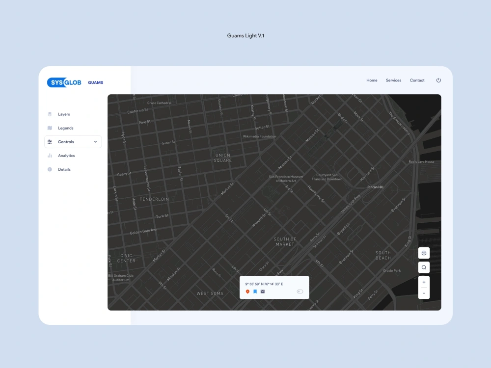Click Courtyard San Francisco Downtown label

pos(327,177)
